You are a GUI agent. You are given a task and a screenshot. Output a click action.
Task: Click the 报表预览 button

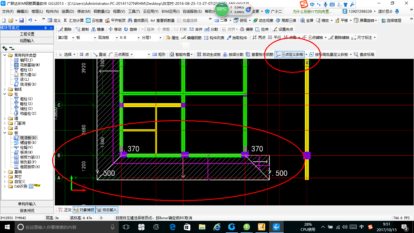(27, 210)
